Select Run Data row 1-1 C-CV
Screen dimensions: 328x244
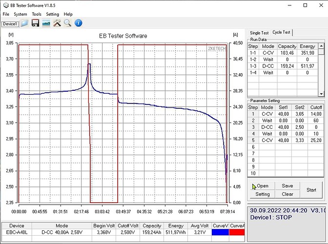[x=283, y=53]
